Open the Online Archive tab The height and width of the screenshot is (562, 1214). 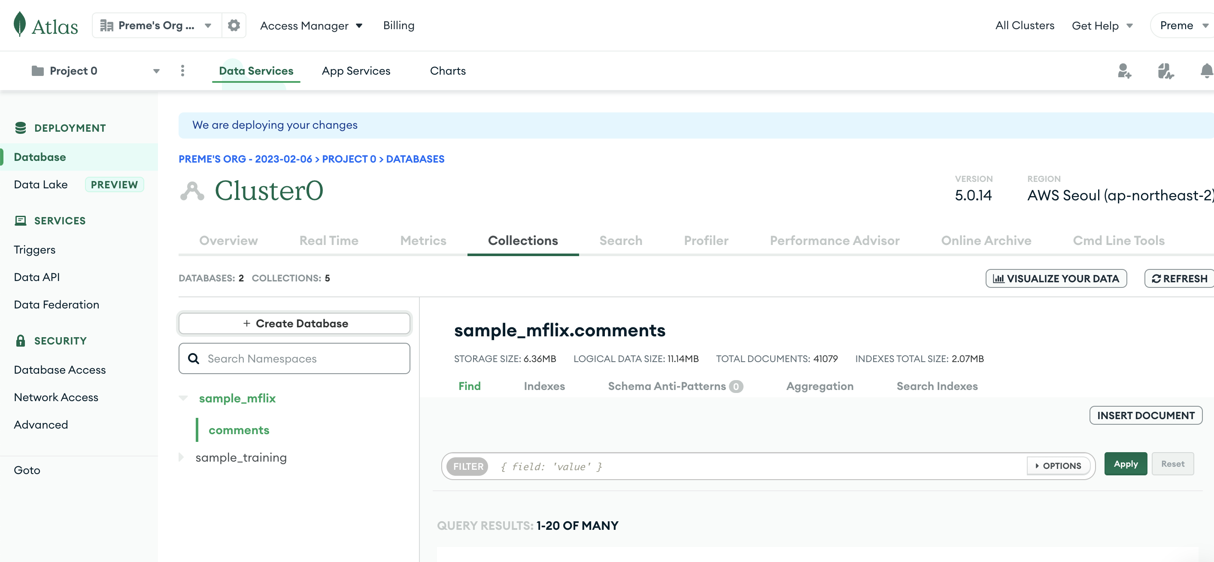click(x=986, y=241)
